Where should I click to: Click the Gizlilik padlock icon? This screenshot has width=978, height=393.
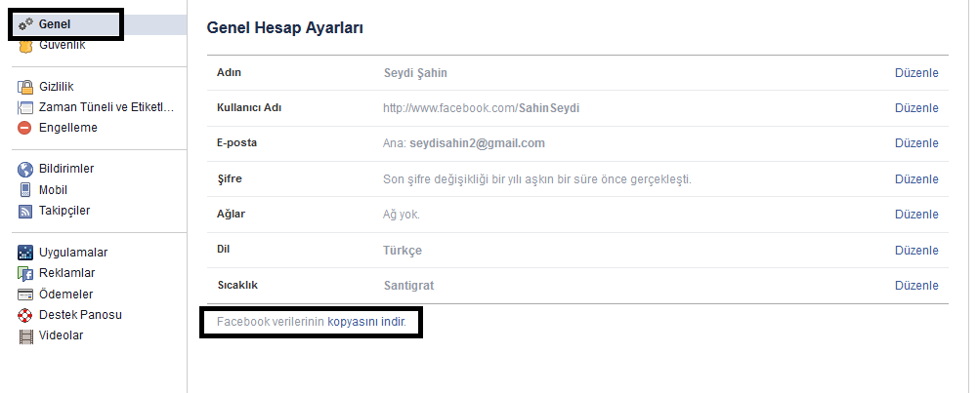tap(25, 87)
